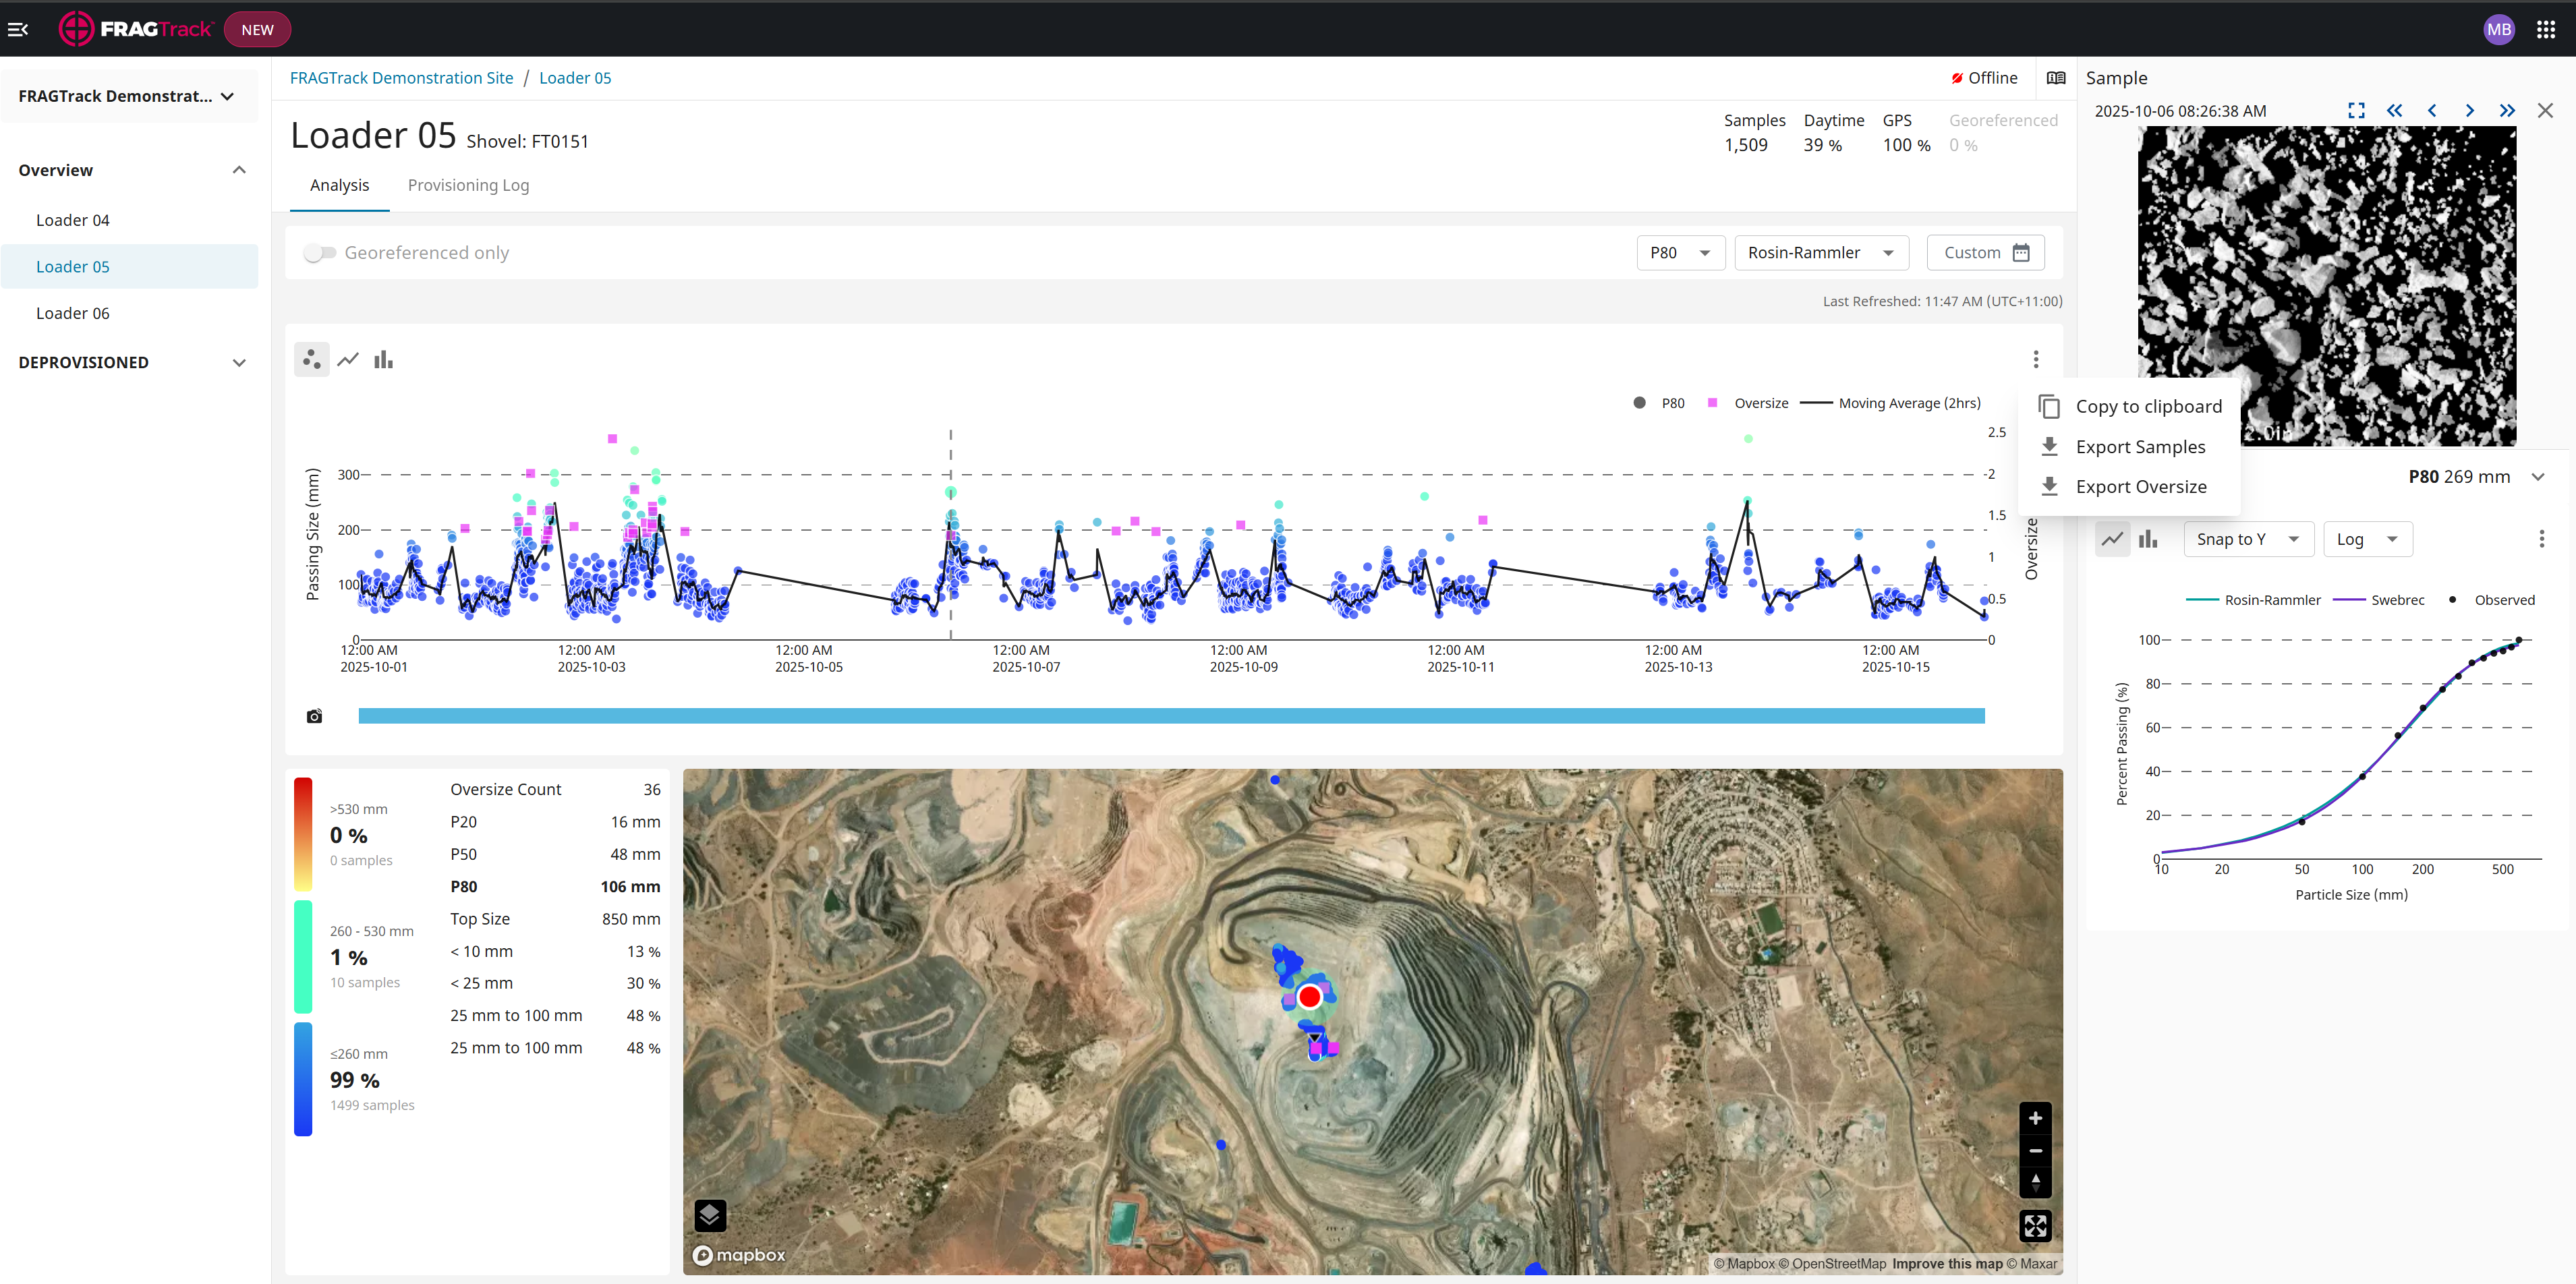Open the main chart three-dot options menu

pos(2035,359)
